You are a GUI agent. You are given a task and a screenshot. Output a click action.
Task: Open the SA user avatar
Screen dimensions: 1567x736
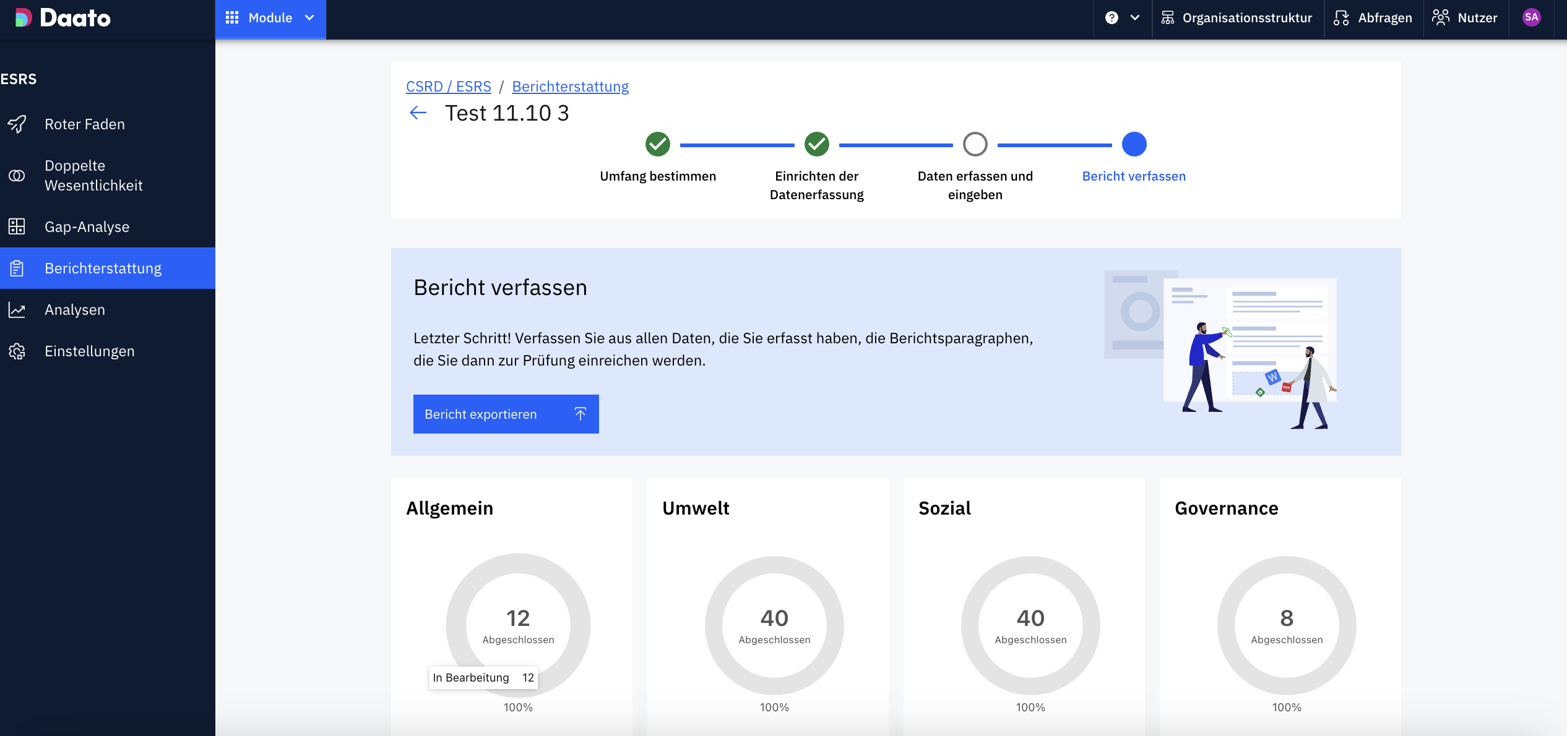click(1531, 18)
